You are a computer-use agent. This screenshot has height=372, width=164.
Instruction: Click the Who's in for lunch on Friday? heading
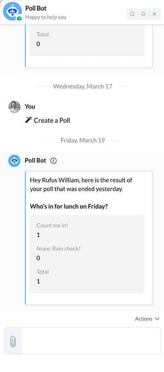point(69,207)
